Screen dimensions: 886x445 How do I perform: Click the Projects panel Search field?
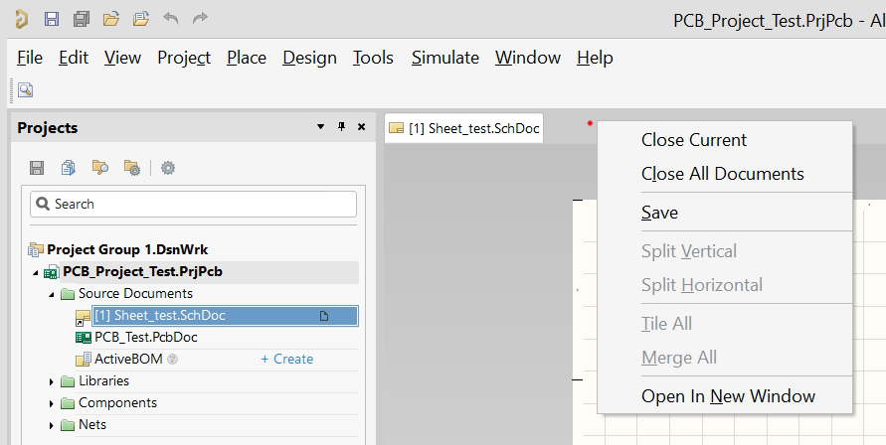[x=193, y=204]
